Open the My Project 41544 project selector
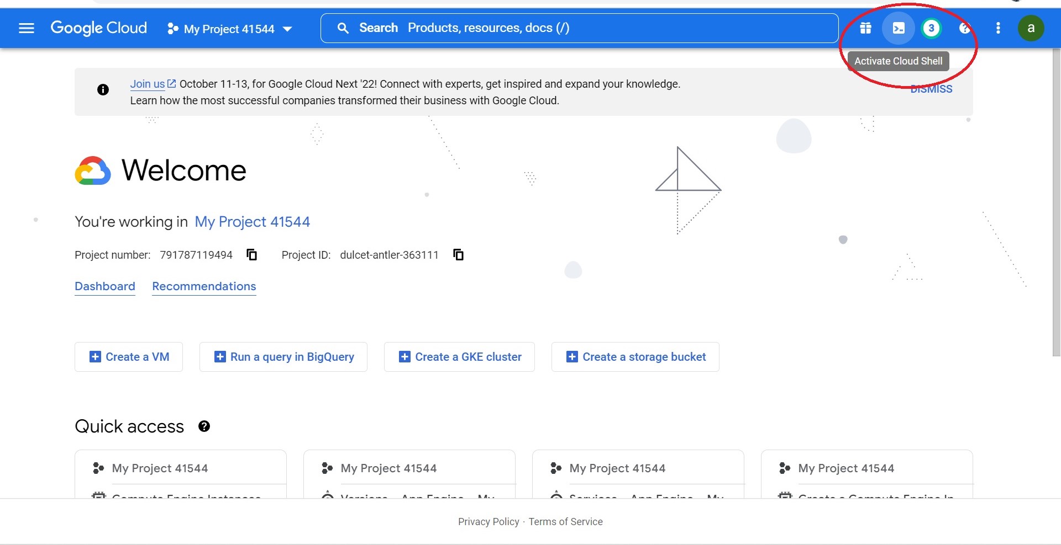 [230, 29]
